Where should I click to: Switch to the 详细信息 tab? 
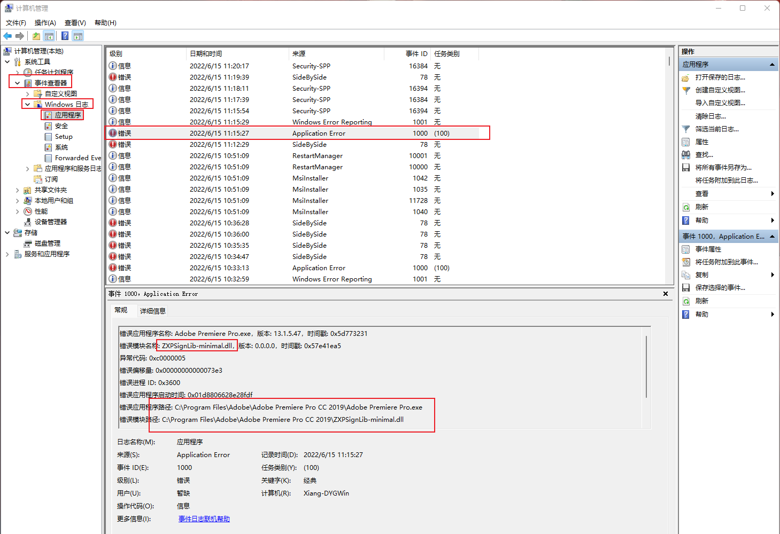click(153, 311)
